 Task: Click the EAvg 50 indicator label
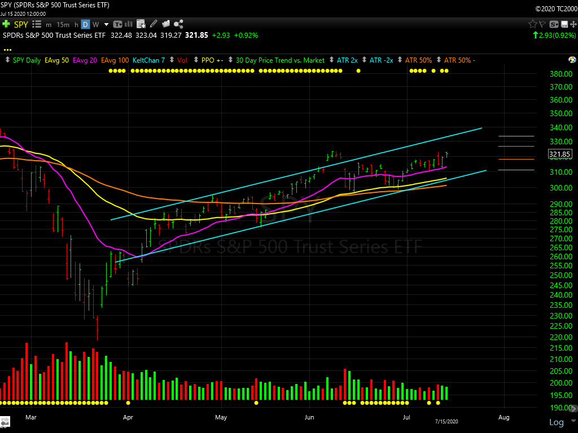click(x=57, y=60)
